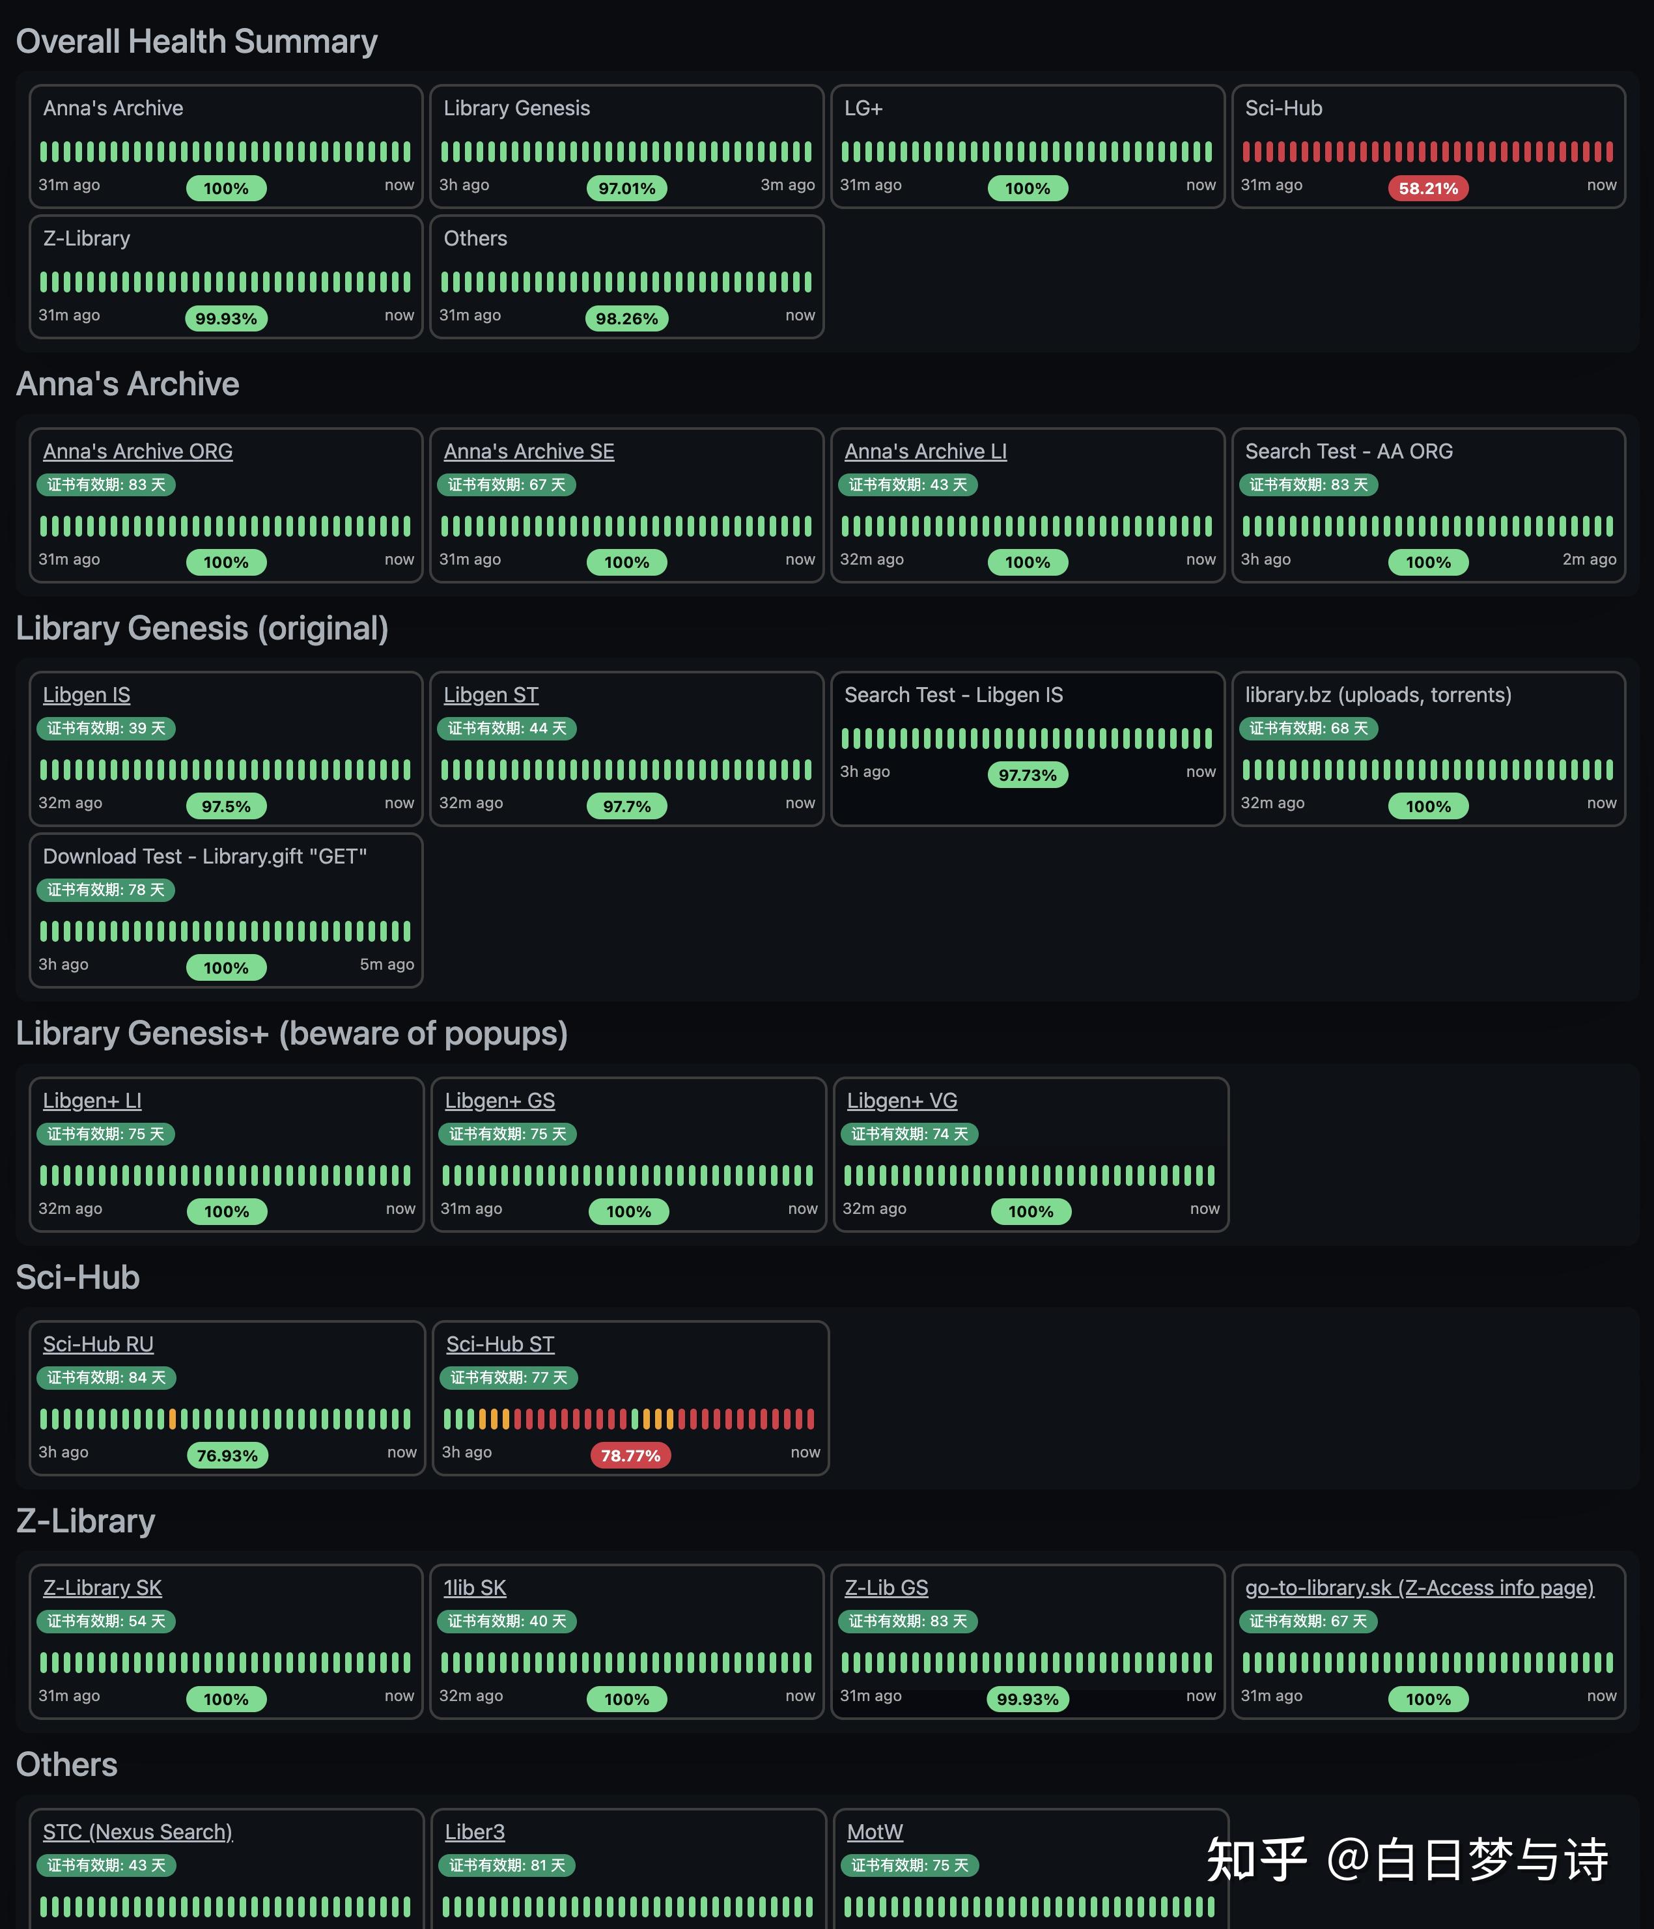Click Search Test - Libgen IS title
The image size is (1654, 1929).
953,696
